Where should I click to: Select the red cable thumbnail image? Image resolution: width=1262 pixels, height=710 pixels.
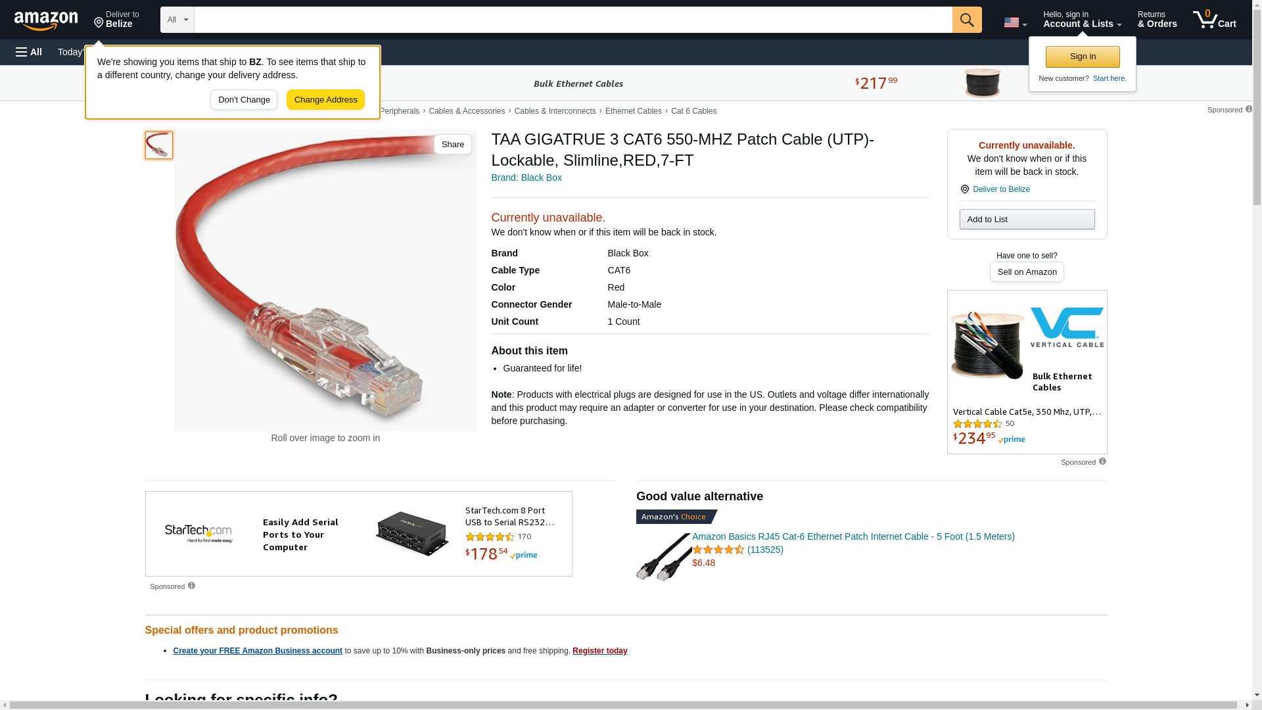pos(159,145)
